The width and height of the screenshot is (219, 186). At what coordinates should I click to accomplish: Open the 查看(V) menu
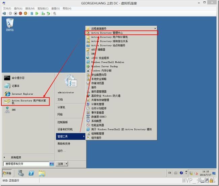(56, 8)
